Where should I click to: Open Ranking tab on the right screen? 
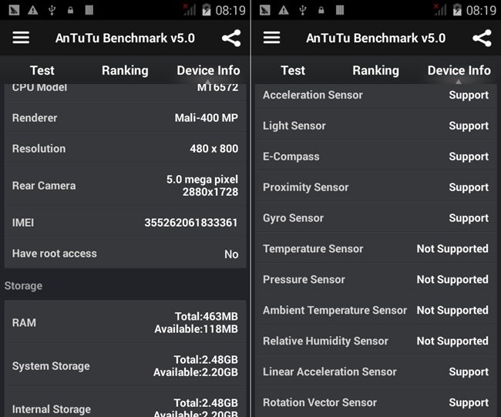pos(375,70)
